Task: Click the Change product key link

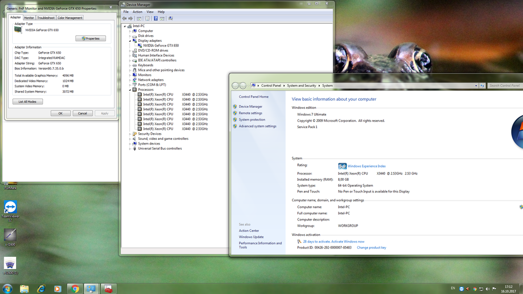Action: coord(372,248)
